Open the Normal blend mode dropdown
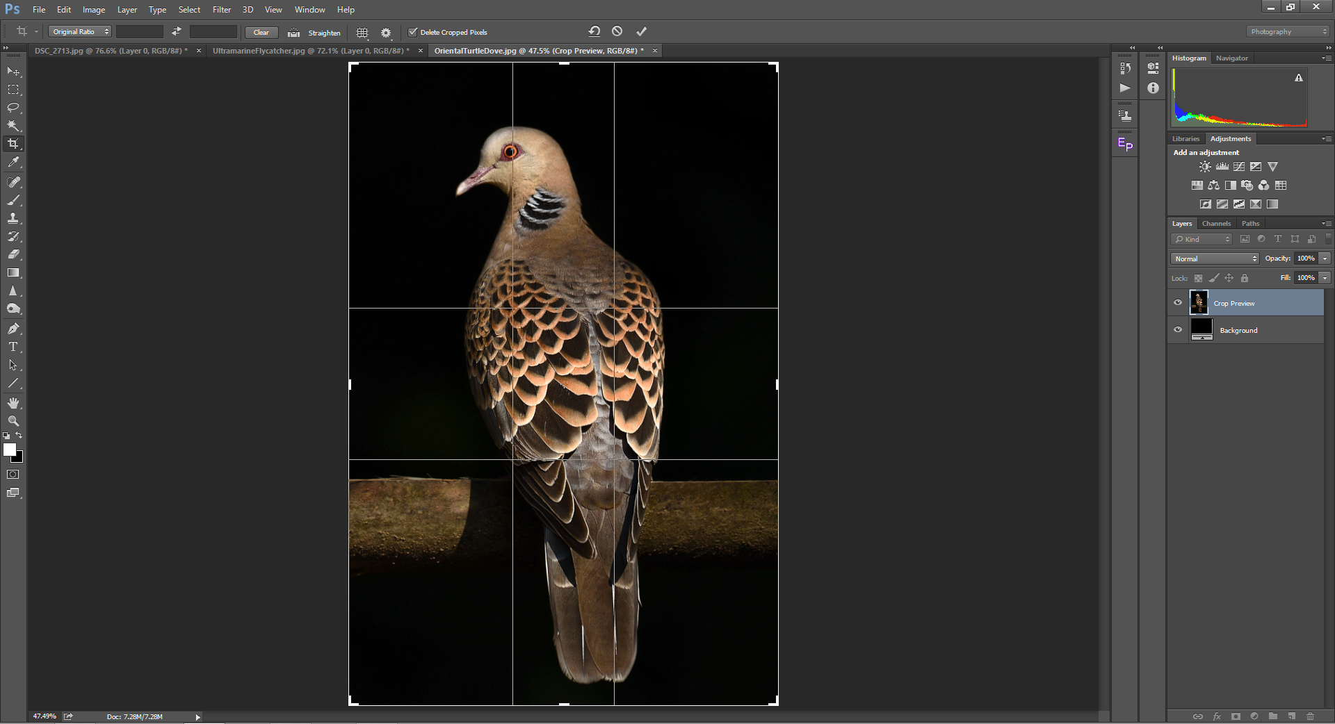The height and width of the screenshot is (724, 1335). pos(1215,258)
